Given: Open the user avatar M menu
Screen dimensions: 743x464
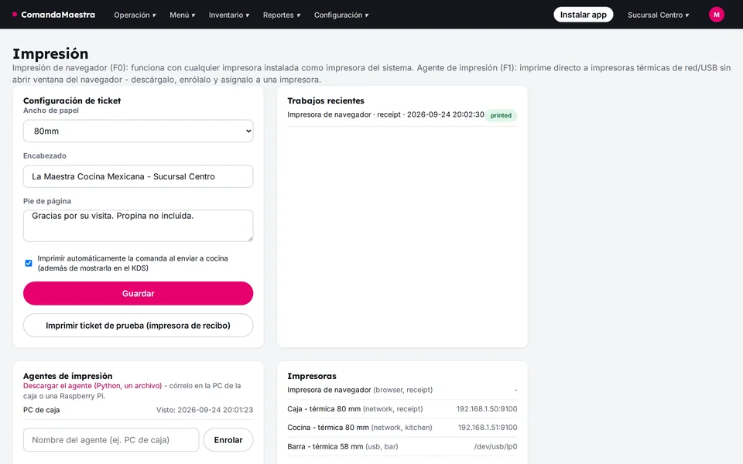Looking at the screenshot, I should point(716,15).
